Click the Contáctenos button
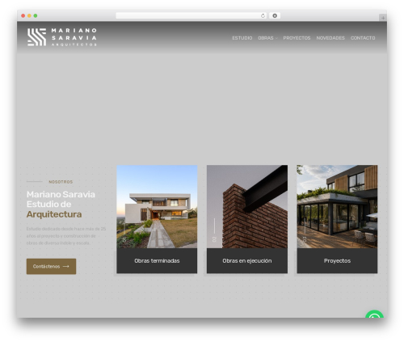The image size is (404, 342). (51, 266)
